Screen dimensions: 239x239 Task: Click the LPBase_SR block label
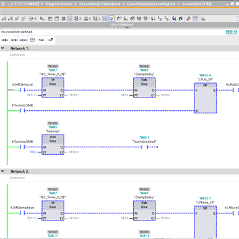point(205,203)
